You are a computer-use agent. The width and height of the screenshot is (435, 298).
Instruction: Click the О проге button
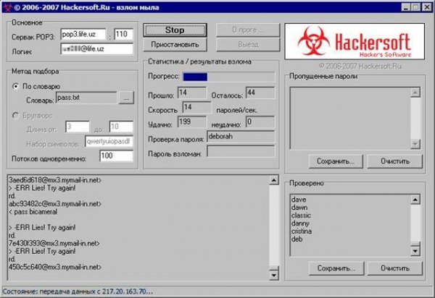(248, 30)
